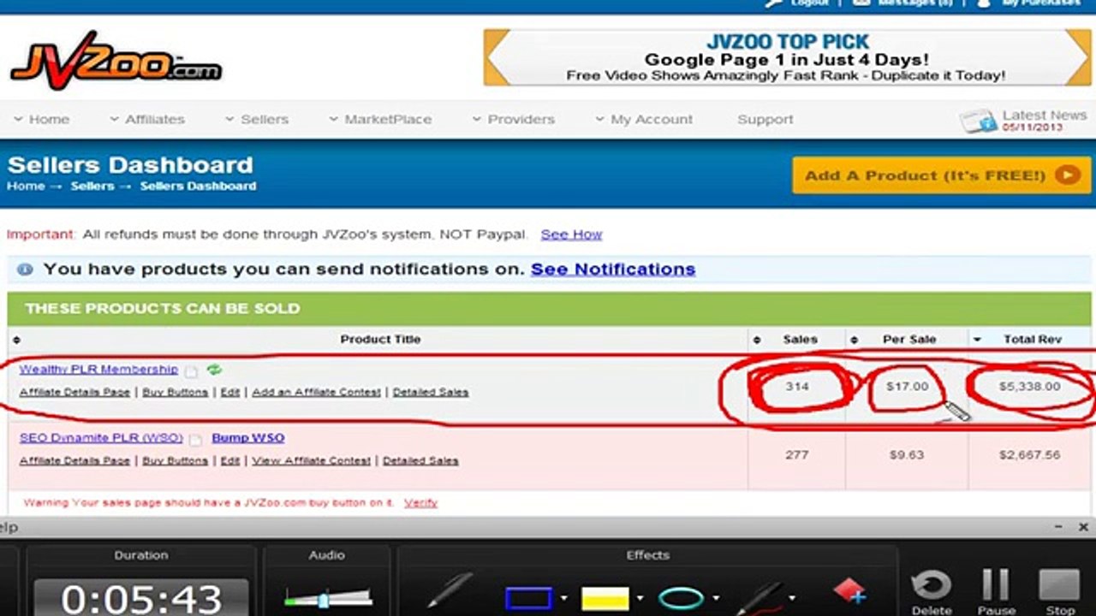
Task: Go to the Support page
Action: click(765, 119)
